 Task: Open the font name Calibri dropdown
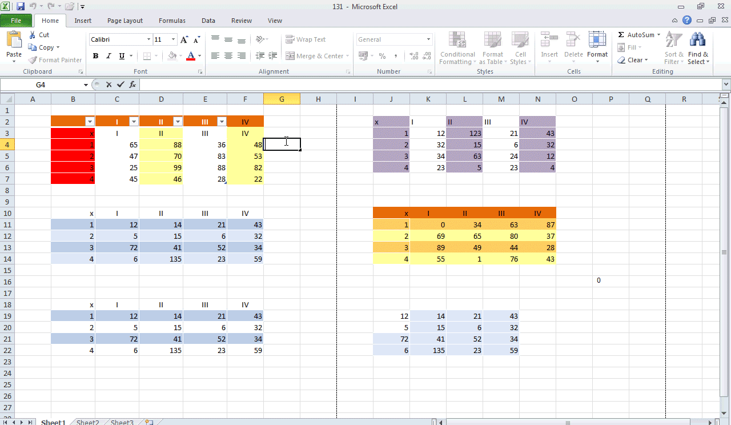(x=148, y=39)
